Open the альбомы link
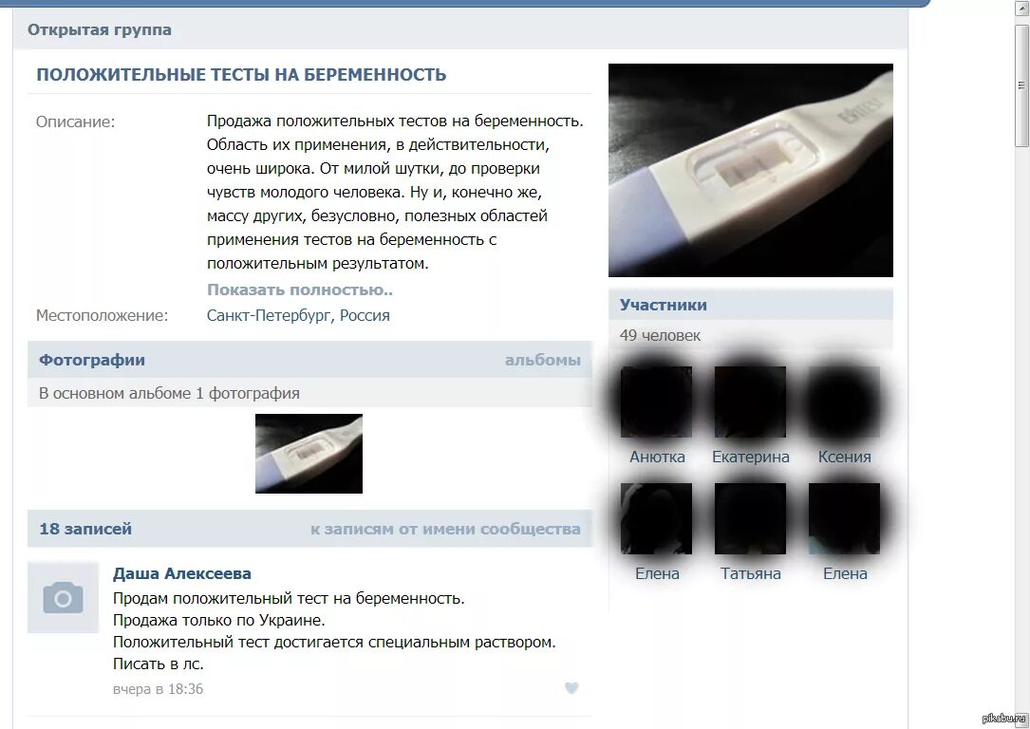Viewport: 1030px width, 729px height. click(x=543, y=360)
